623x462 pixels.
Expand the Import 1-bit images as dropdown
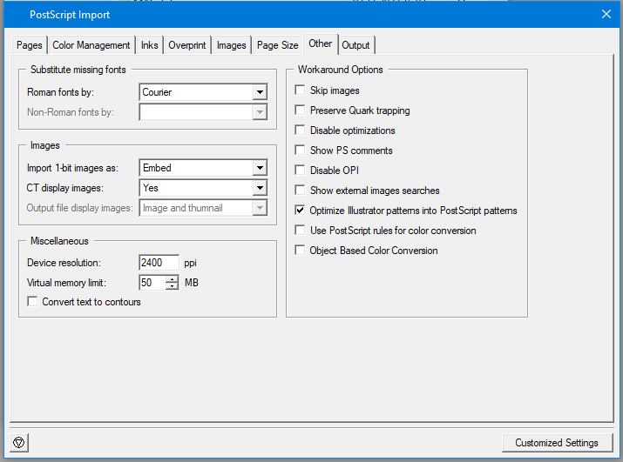tap(259, 168)
